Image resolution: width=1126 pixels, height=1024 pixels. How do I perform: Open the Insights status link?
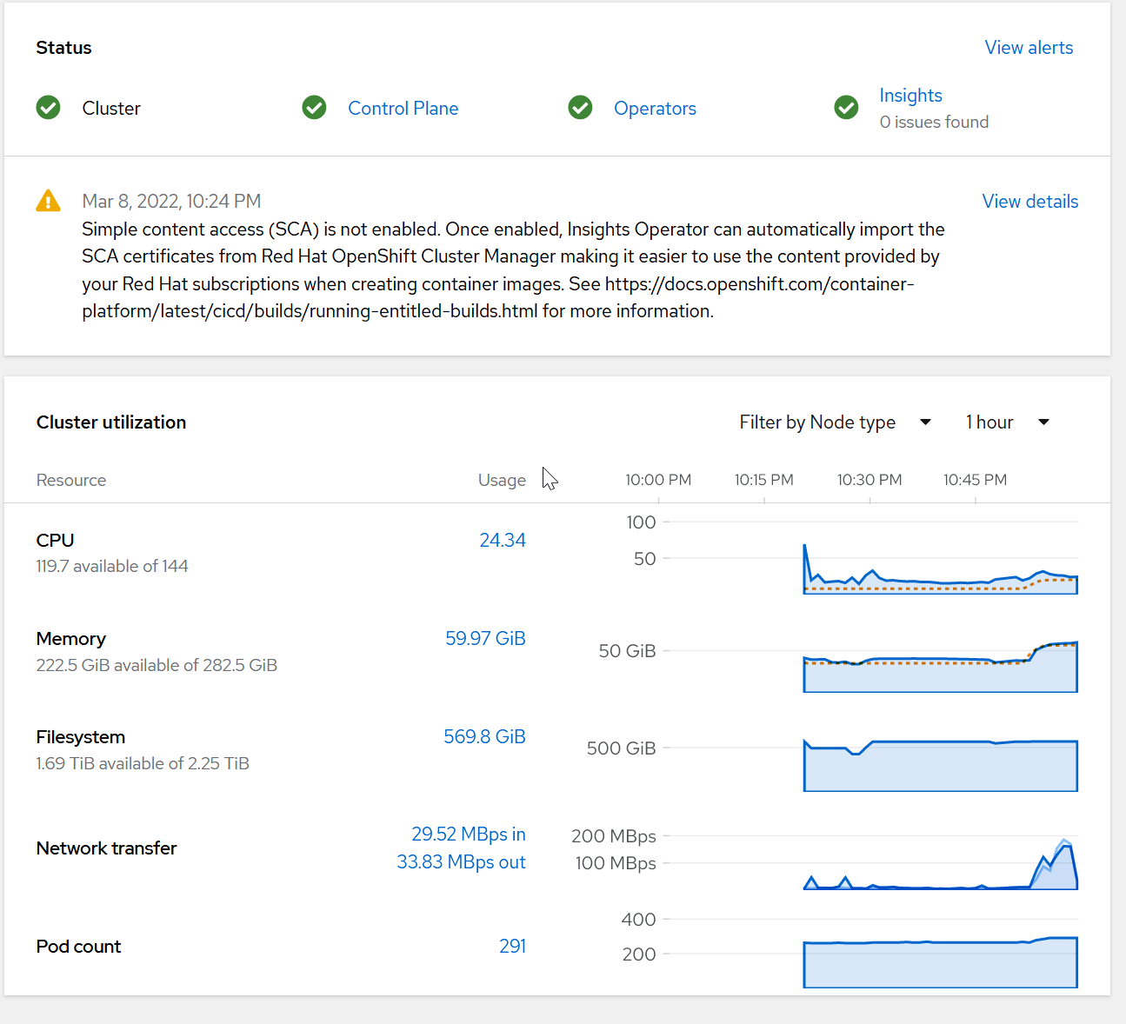[910, 96]
